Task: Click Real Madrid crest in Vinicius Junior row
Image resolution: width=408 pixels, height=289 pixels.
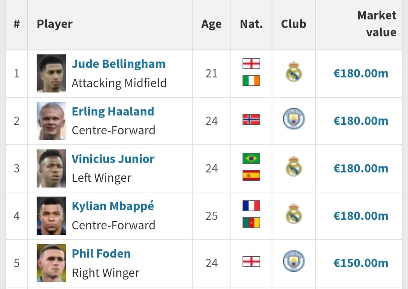Action: pos(294,166)
